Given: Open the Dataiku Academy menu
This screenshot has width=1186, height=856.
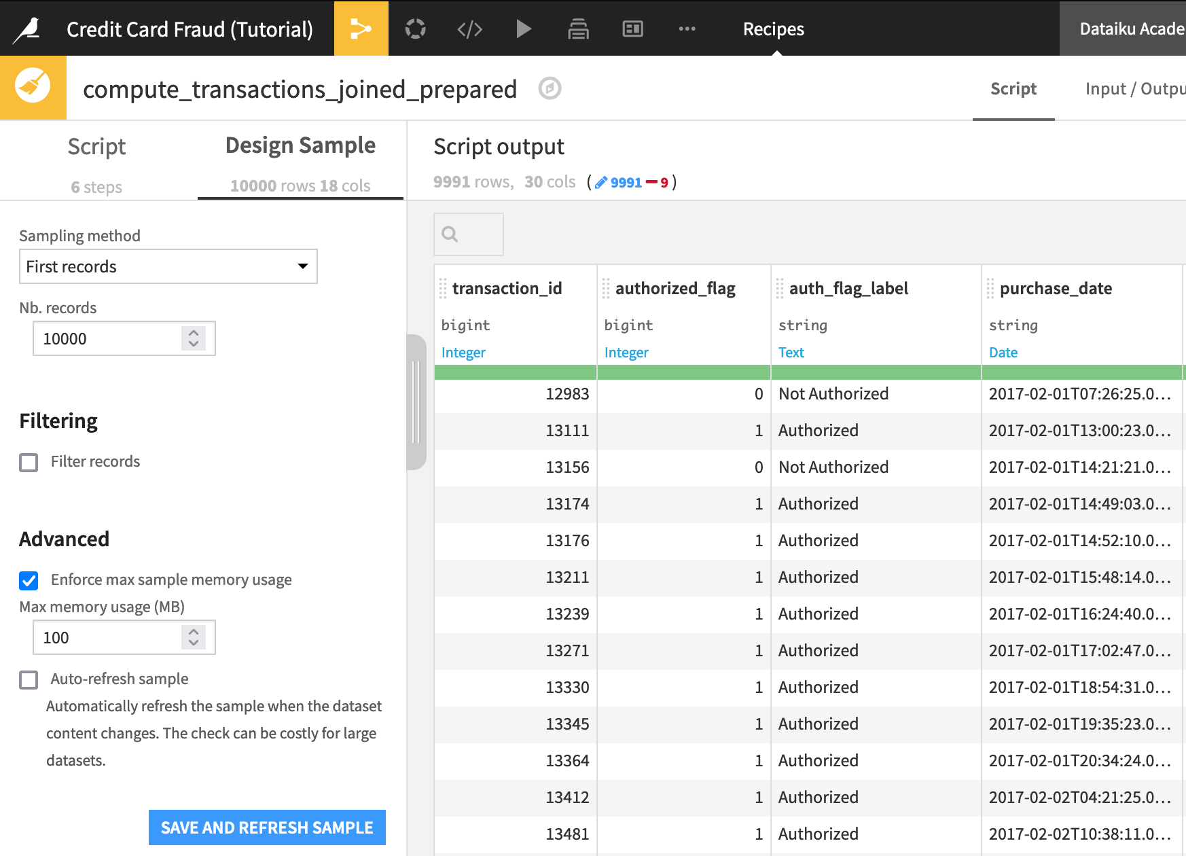Looking at the screenshot, I should (1123, 29).
